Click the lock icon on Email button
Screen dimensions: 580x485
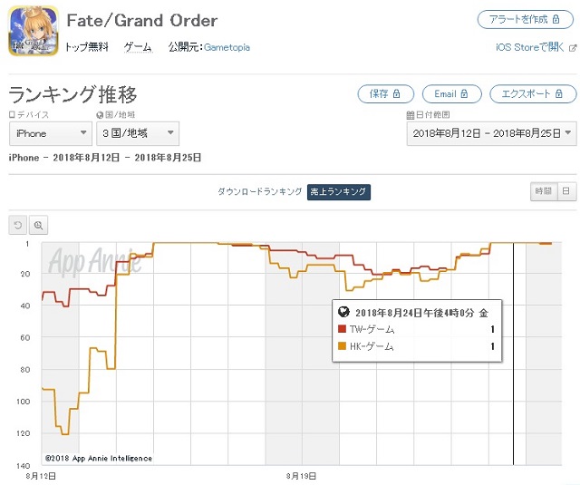pyautogui.click(x=464, y=93)
